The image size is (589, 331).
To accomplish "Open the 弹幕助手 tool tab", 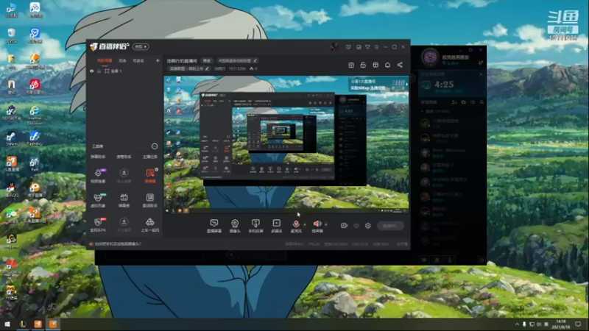I will point(98,157).
